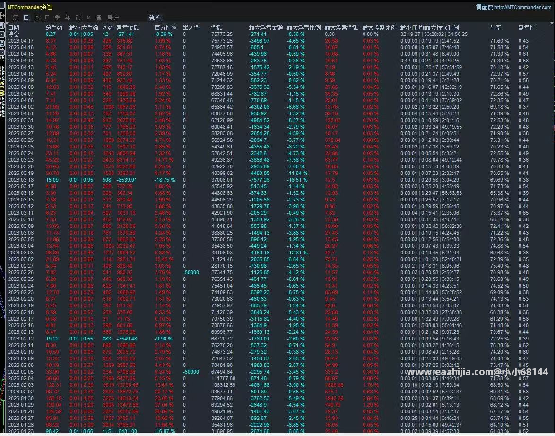Sort by 总手数 column header
The height and width of the screenshot is (436, 555).
54,27
